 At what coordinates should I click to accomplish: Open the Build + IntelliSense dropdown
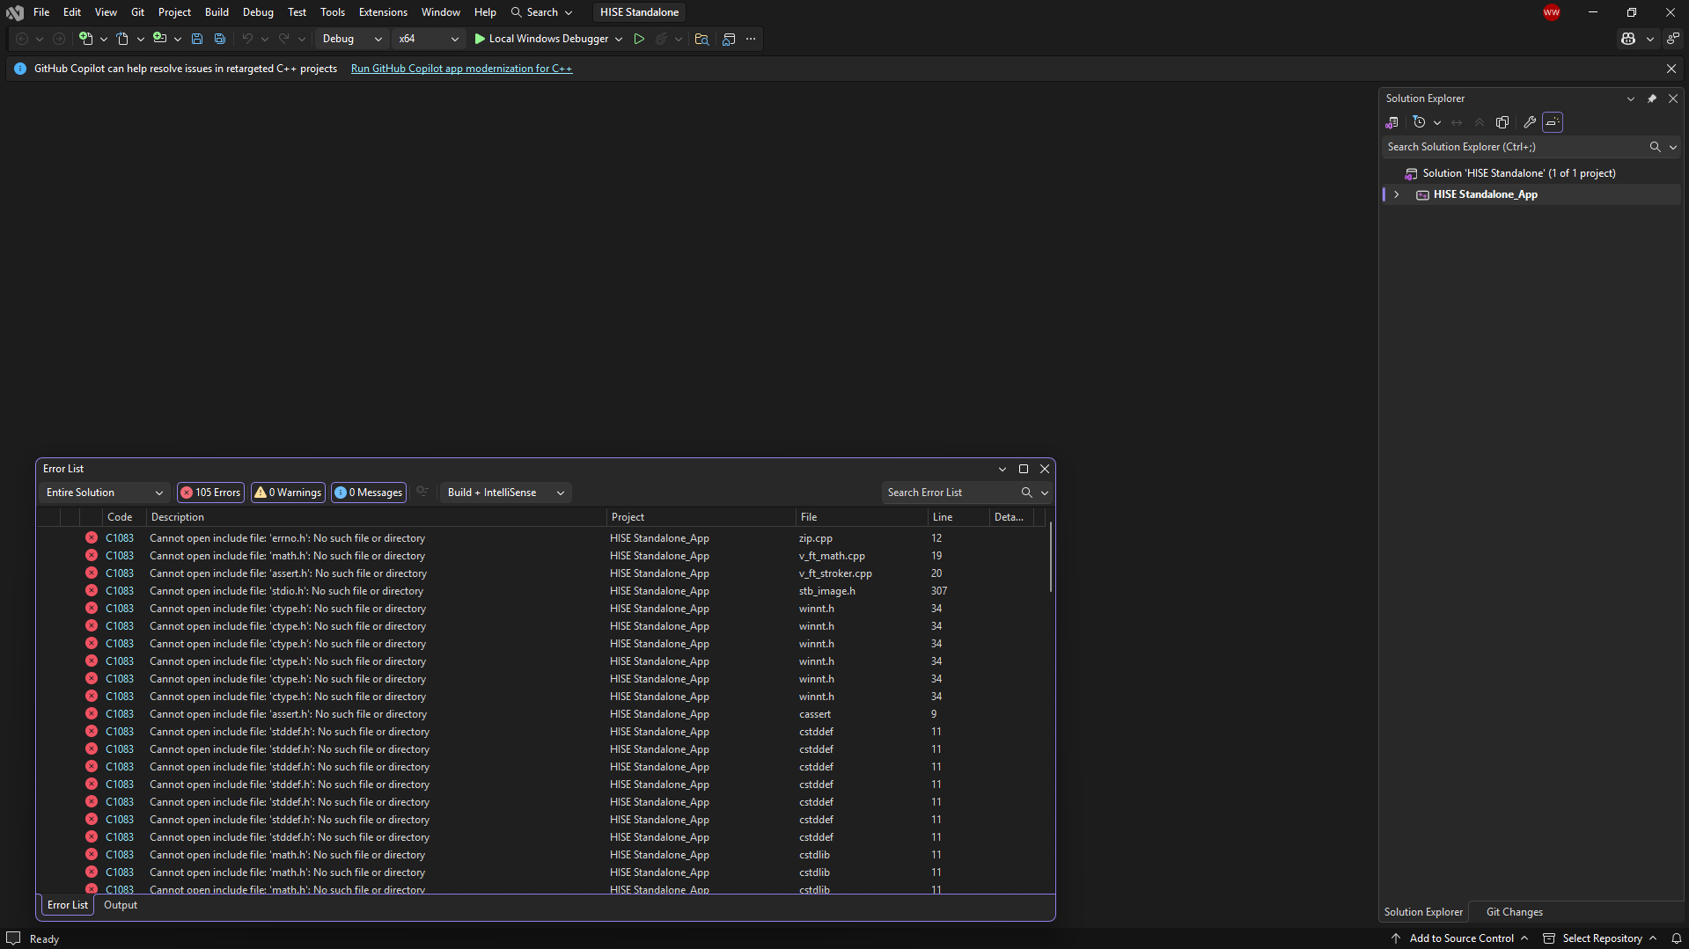tap(505, 493)
